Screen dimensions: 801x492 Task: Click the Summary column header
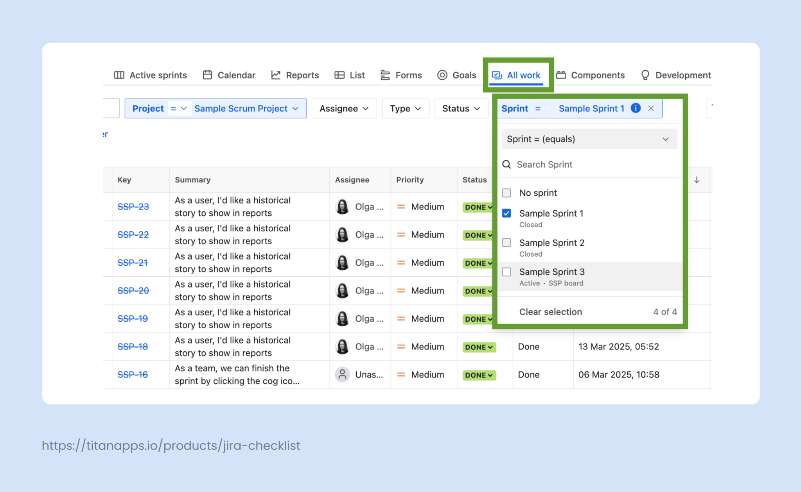tap(192, 180)
